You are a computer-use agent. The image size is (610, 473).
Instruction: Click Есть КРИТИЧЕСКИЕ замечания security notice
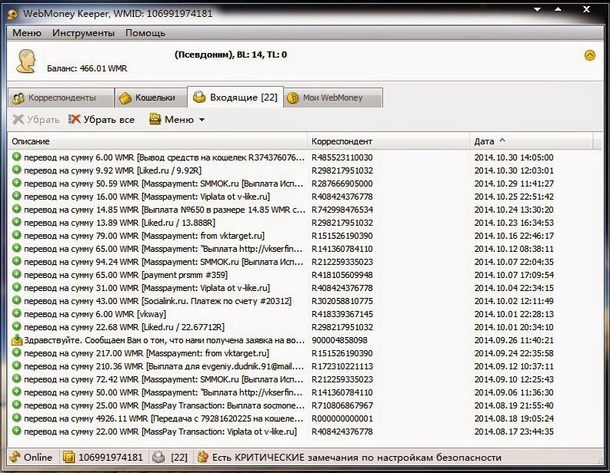coord(357,458)
